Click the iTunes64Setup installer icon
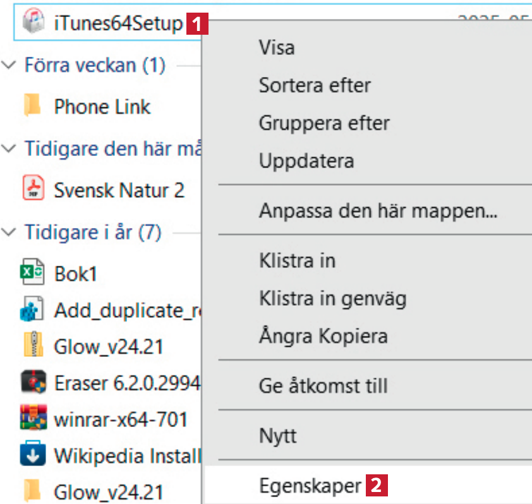The image size is (532, 504). pos(32,23)
